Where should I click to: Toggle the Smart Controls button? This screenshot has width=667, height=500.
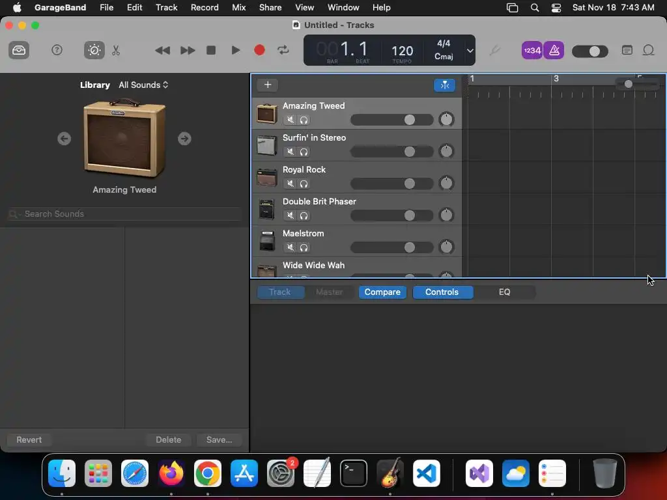click(x=94, y=51)
